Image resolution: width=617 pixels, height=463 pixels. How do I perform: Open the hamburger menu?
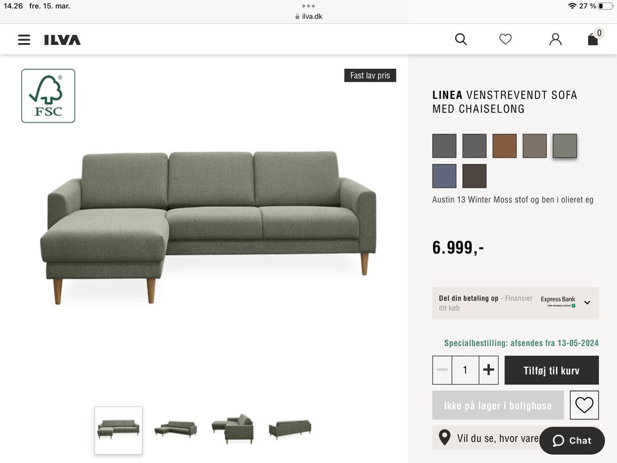[24, 40]
